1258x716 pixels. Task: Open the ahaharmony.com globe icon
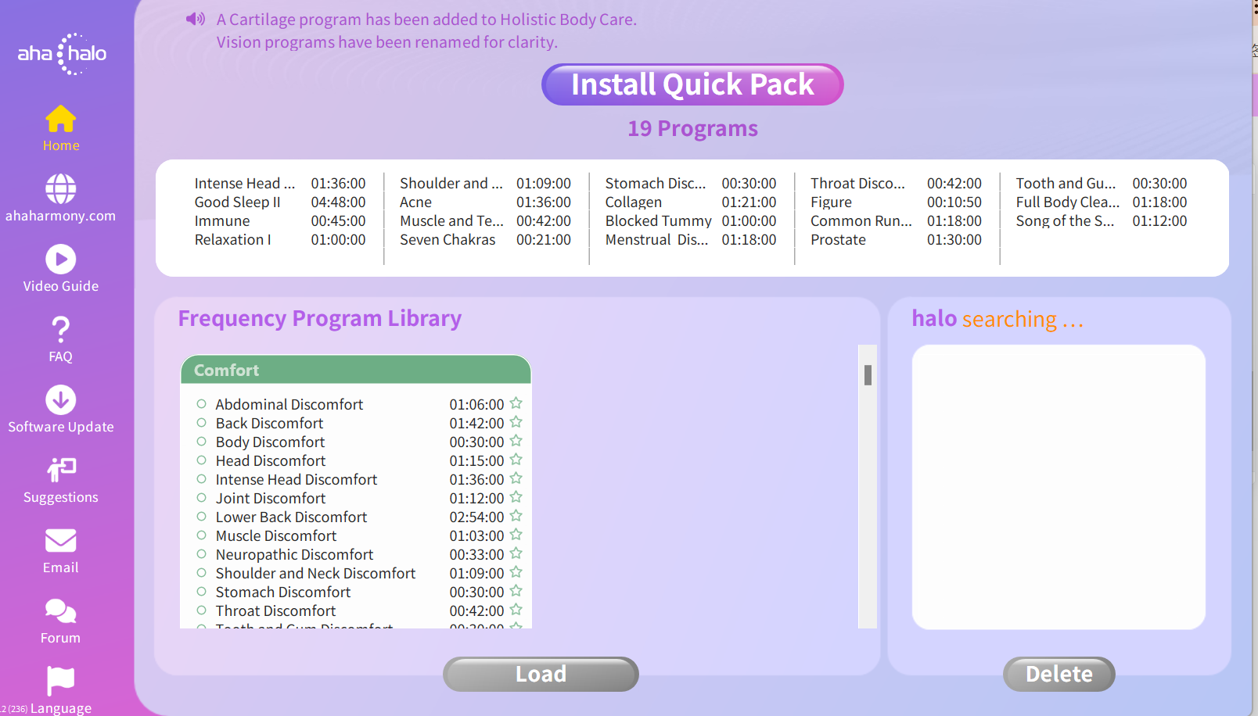(61, 189)
